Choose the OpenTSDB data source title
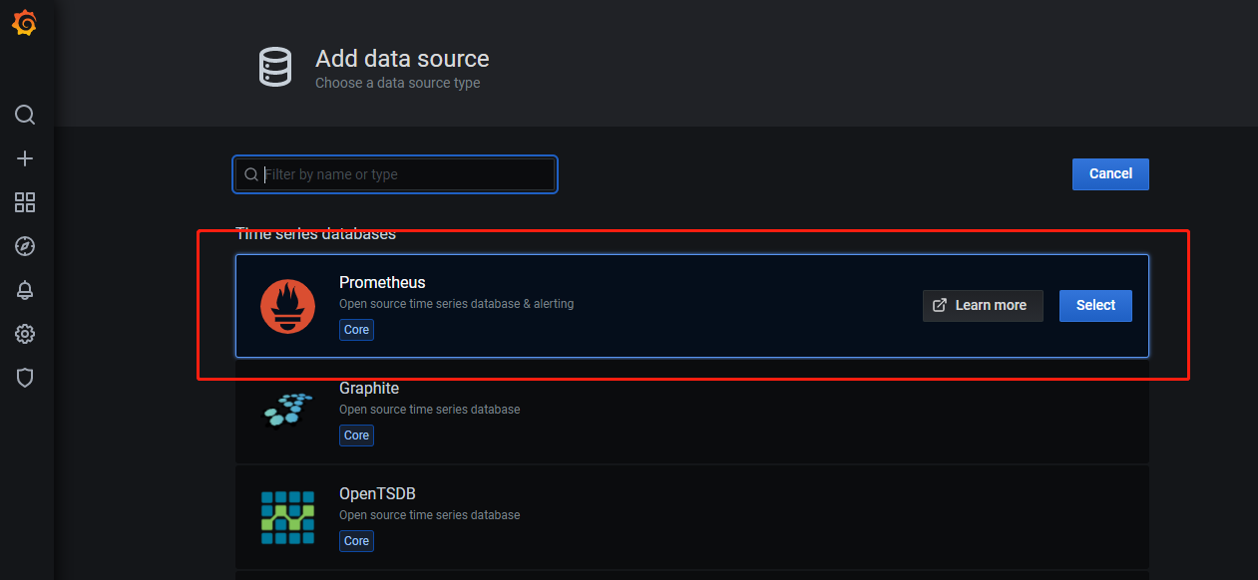1258x580 pixels. 377,494
